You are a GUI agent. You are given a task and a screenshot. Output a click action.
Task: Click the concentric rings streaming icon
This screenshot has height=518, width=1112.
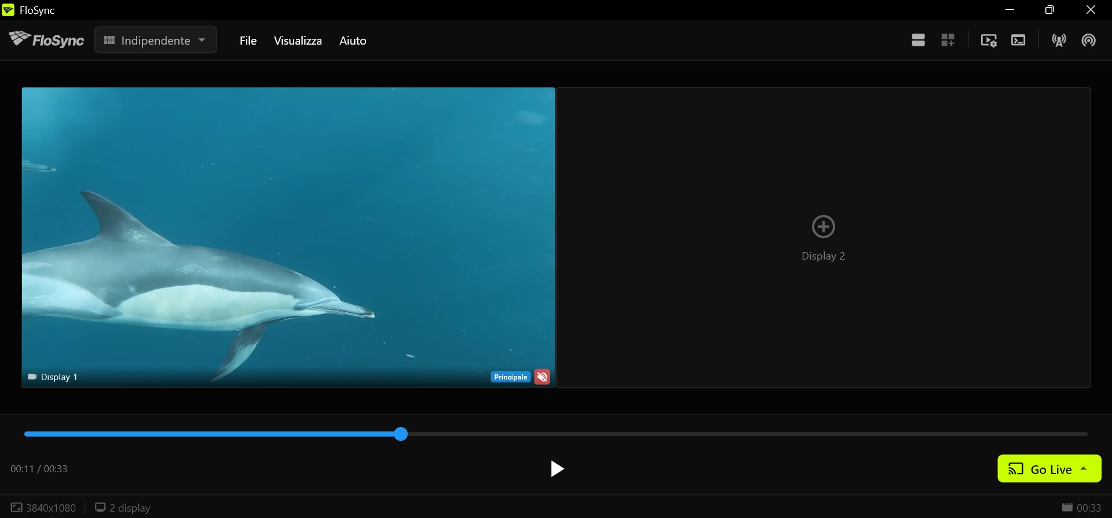coord(1089,40)
